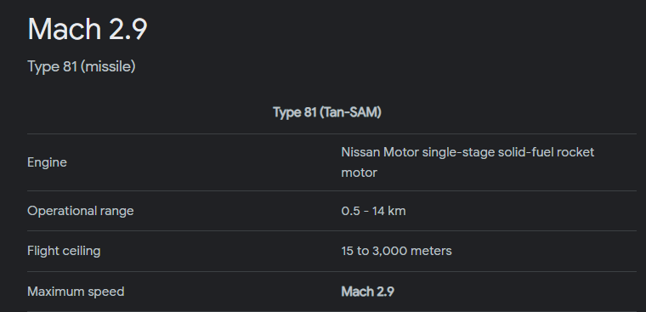Image resolution: width=646 pixels, height=312 pixels.
Task: Click the 15 to 3,000 meters value
Action: coord(396,251)
